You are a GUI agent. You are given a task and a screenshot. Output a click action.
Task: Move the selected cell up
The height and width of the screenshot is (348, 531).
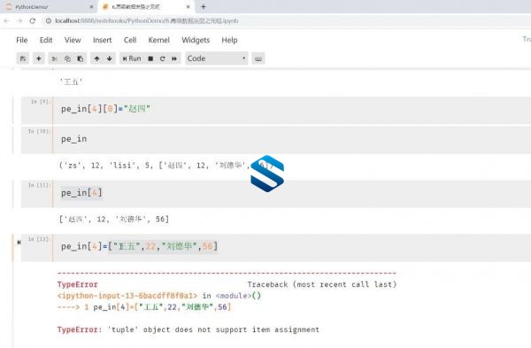point(96,58)
